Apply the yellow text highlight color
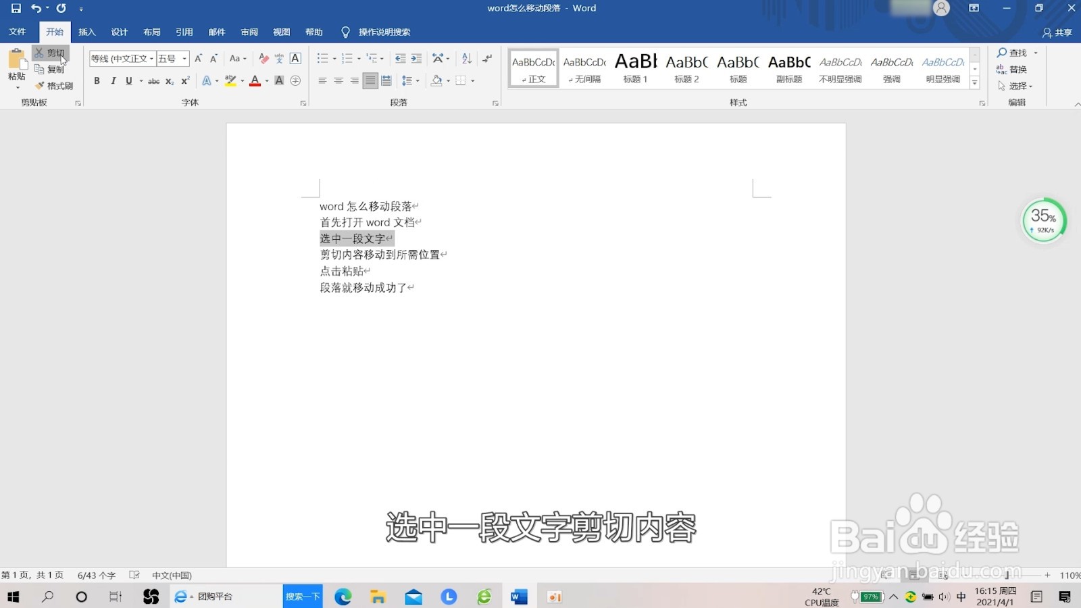Image resolution: width=1081 pixels, height=608 pixels. [230, 81]
